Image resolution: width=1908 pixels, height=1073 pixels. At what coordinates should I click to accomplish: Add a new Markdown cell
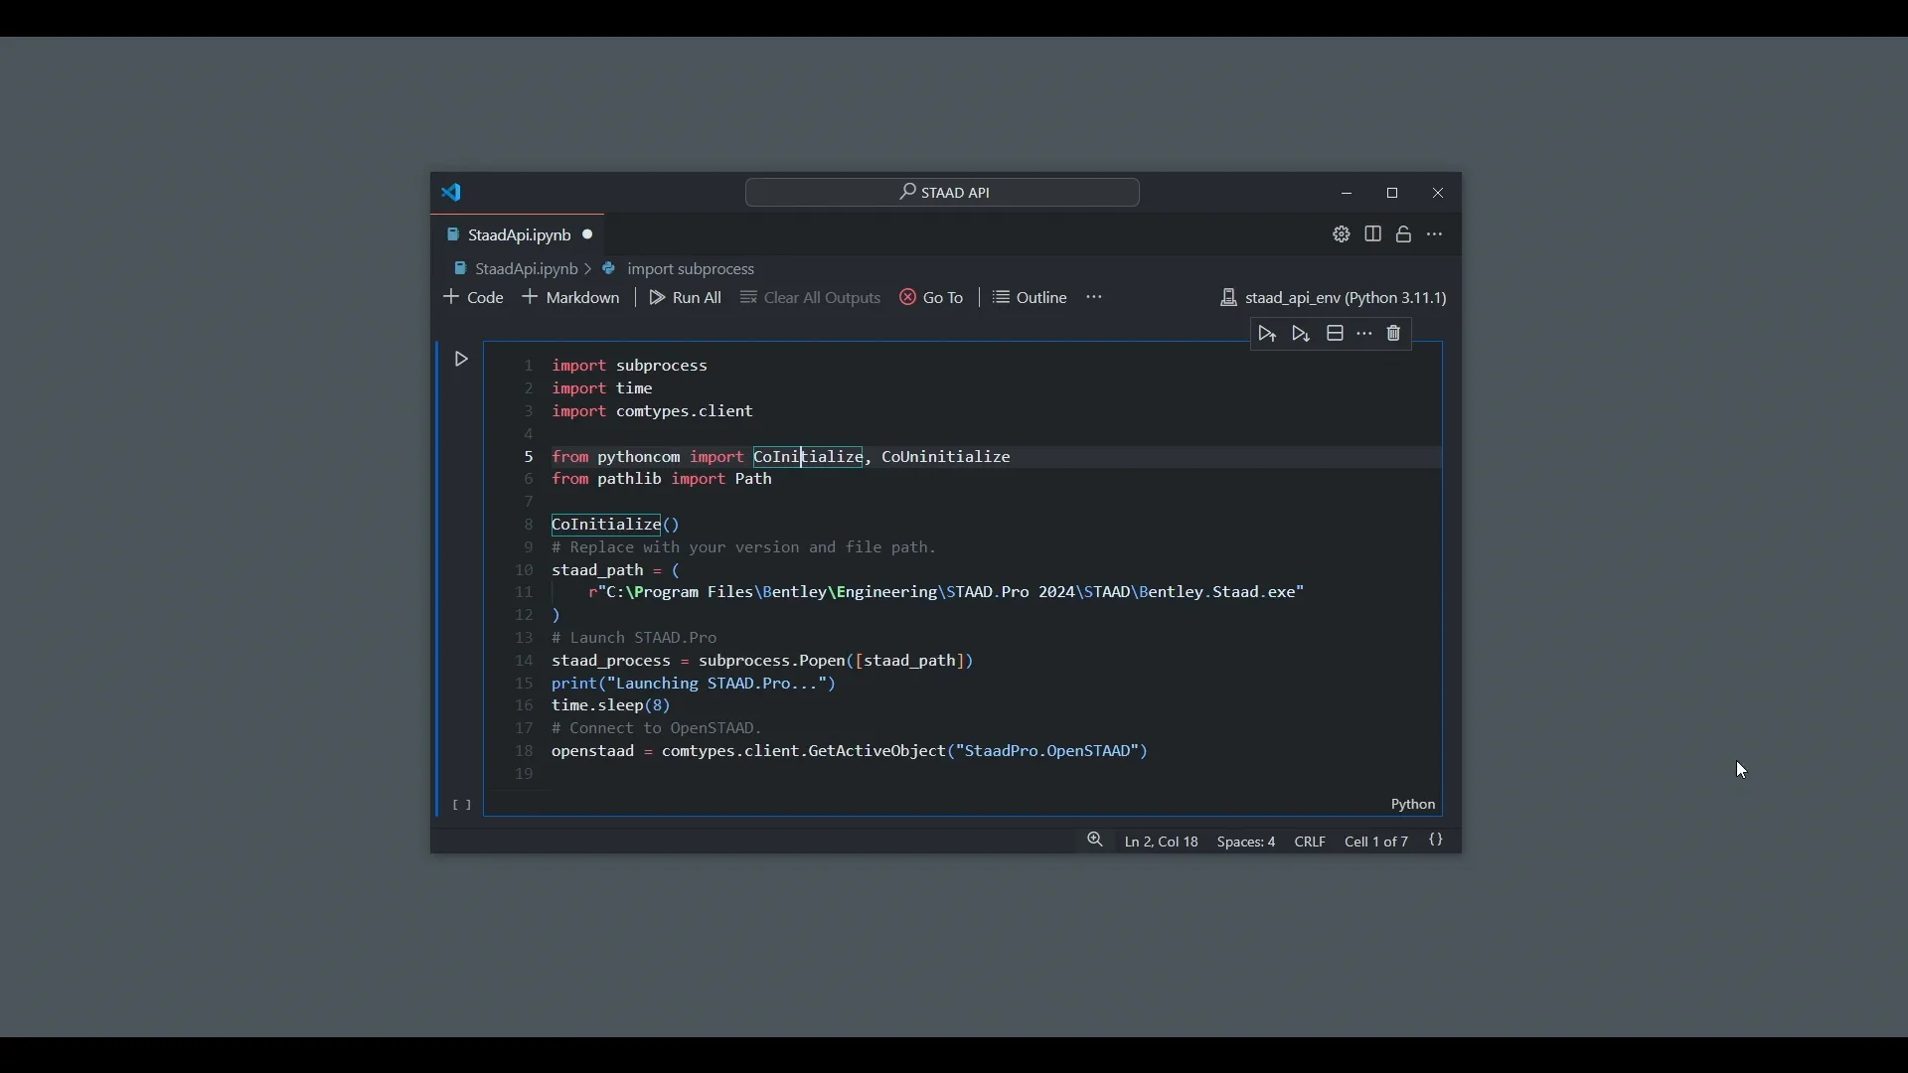[x=572, y=298]
